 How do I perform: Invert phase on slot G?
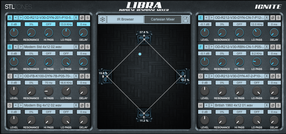point(272,76)
